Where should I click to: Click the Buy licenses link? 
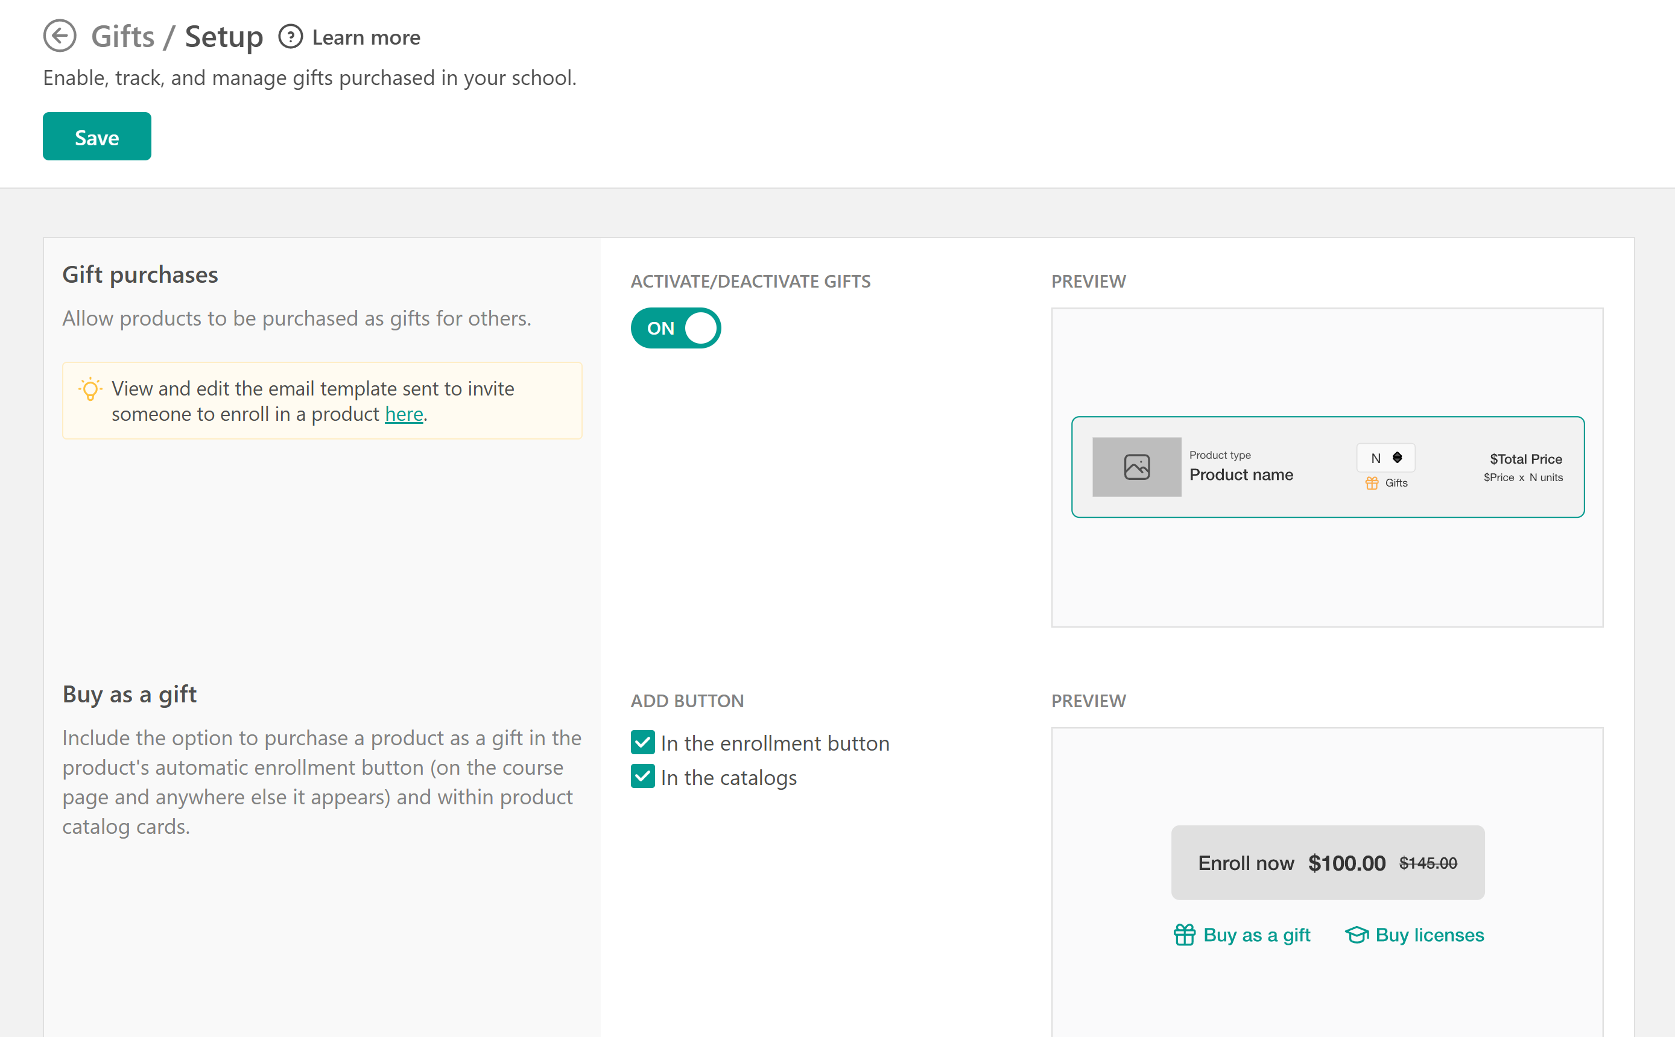(x=1430, y=935)
